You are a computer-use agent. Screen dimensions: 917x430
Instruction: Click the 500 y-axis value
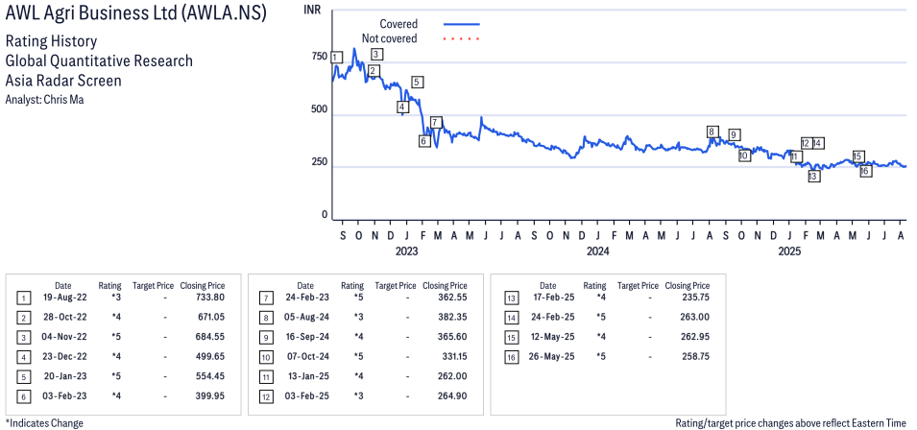tap(320, 109)
